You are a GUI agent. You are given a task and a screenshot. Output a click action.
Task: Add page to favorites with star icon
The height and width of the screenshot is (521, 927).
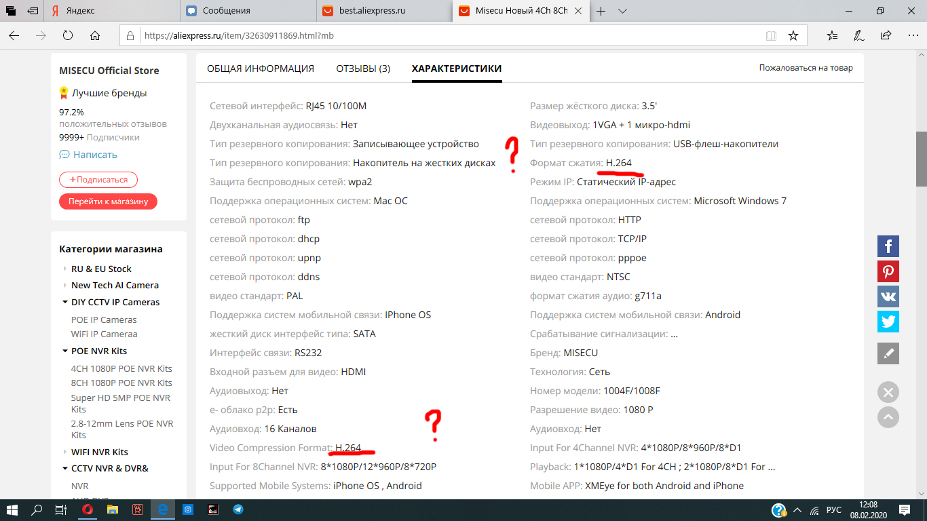tap(793, 35)
